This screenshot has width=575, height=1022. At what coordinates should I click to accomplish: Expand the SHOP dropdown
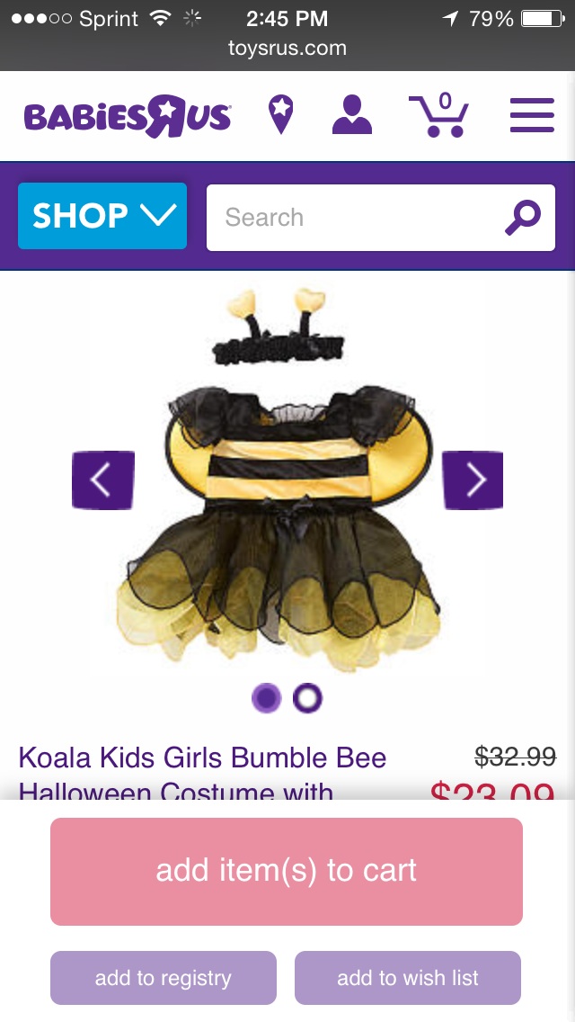pos(102,216)
